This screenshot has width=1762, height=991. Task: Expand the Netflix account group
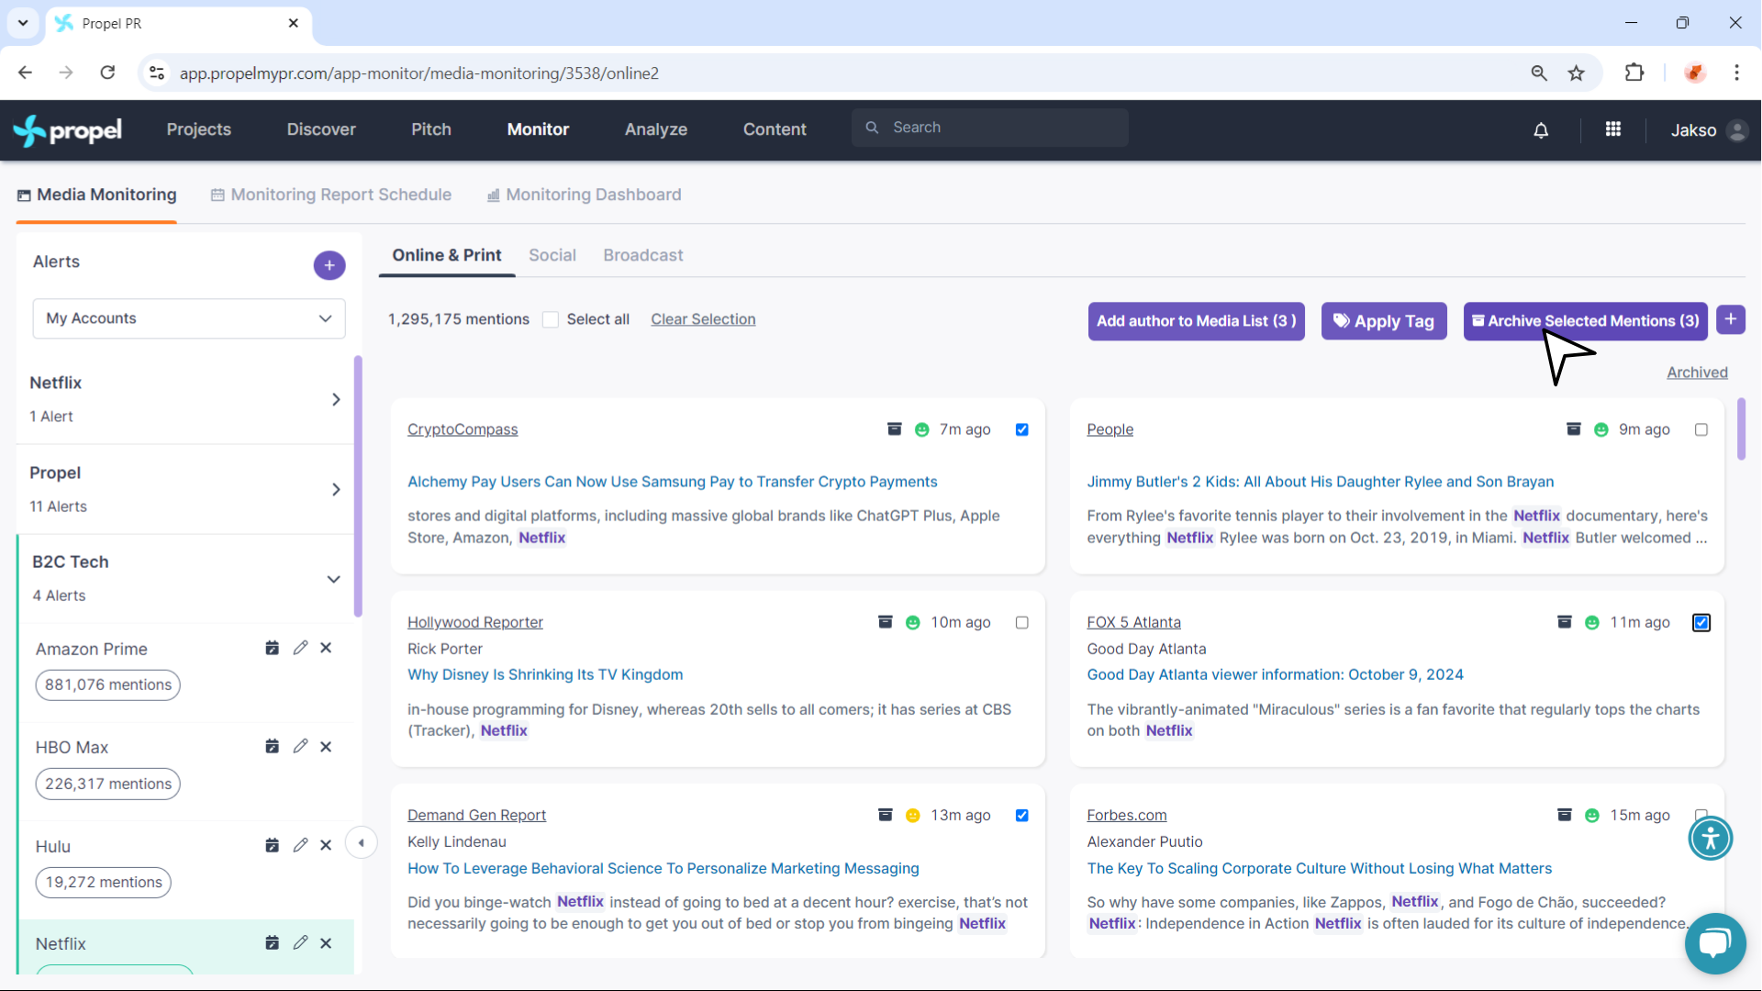[336, 399]
